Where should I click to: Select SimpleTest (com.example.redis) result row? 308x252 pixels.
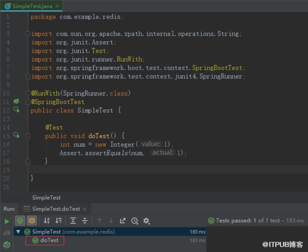tap(110, 231)
